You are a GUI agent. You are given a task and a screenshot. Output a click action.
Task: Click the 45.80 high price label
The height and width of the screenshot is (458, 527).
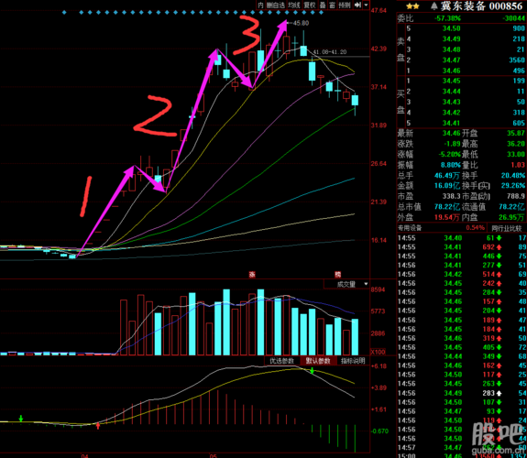pyautogui.click(x=301, y=23)
